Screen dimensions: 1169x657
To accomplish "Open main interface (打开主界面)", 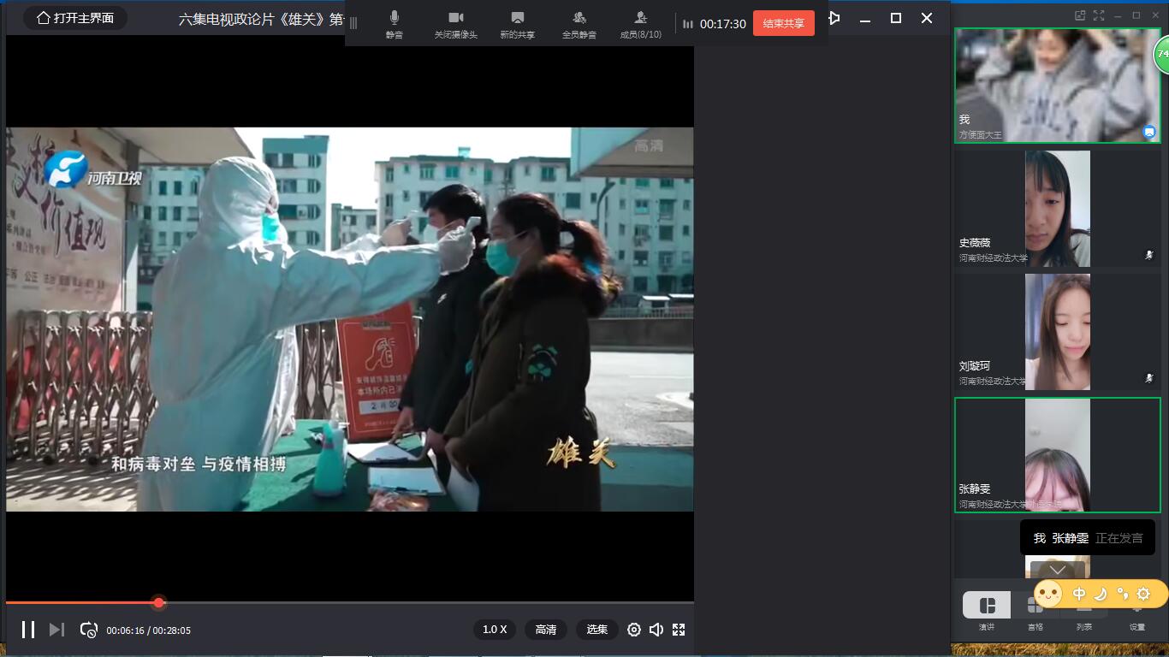I will 75,18.
